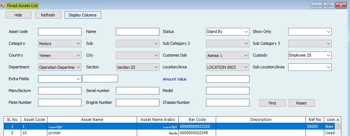Image resolution: width=350 pixels, height=136 pixels.
Task: Click the Used status cell in printer row
Action: coord(330,133)
